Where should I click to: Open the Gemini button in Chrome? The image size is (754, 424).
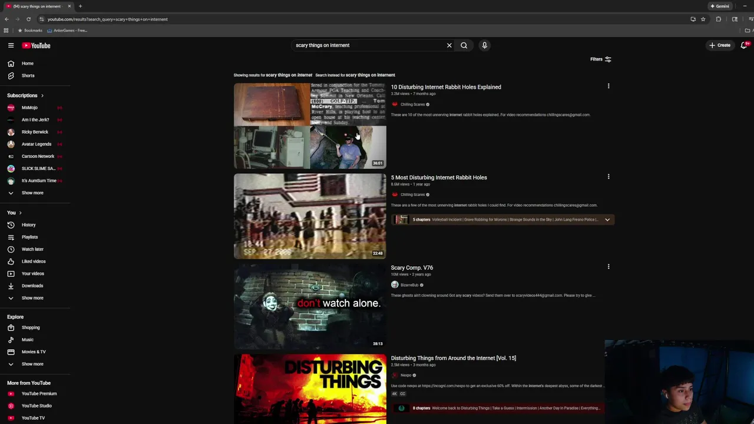point(720,6)
